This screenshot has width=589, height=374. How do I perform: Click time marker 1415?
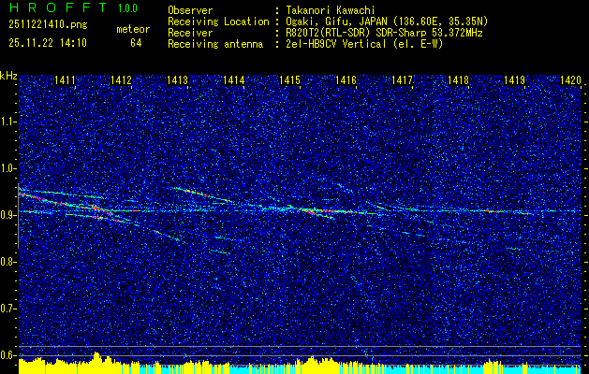(x=289, y=79)
